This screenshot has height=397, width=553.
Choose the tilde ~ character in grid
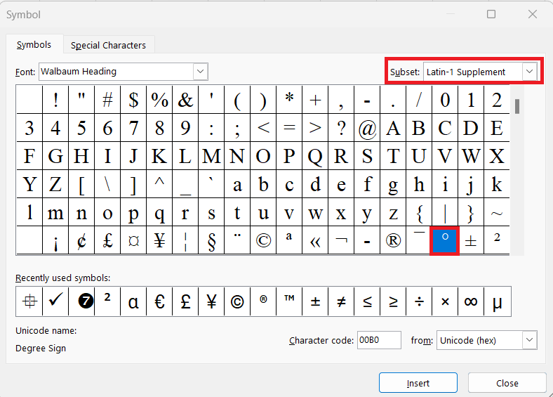click(497, 212)
